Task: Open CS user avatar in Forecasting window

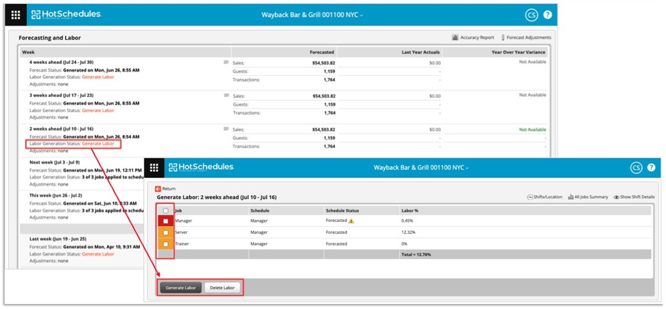Action: (531, 15)
